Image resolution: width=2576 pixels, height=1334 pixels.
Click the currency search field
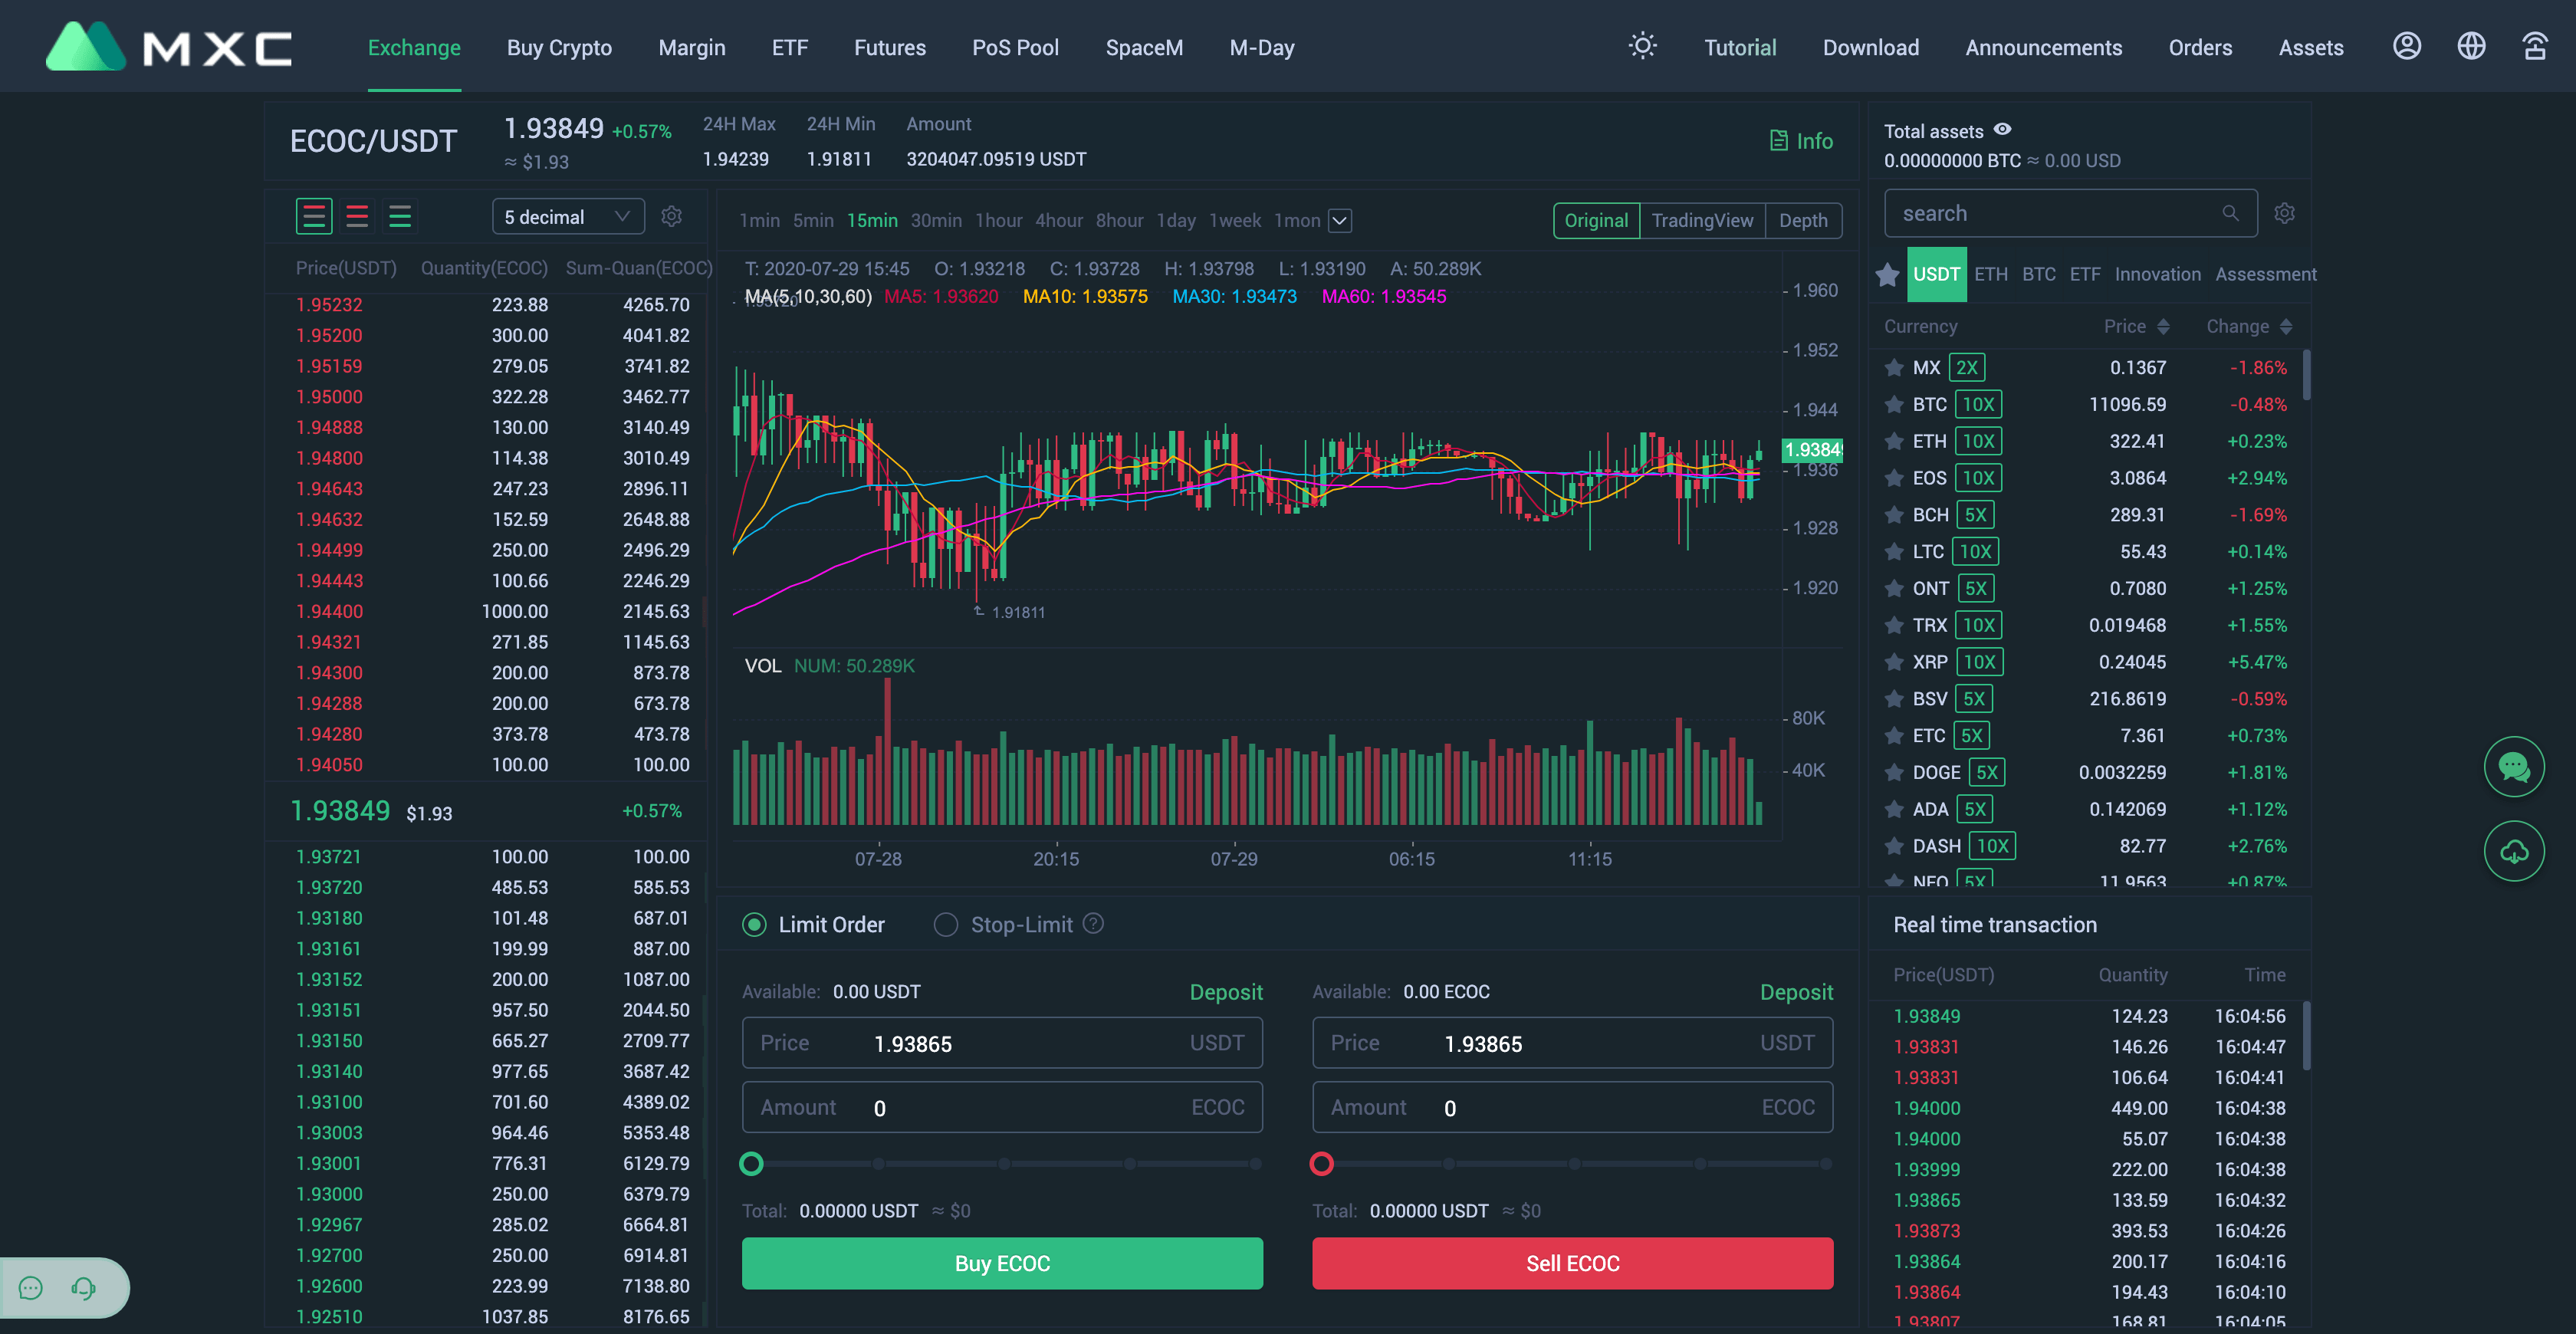pos(2070,213)
